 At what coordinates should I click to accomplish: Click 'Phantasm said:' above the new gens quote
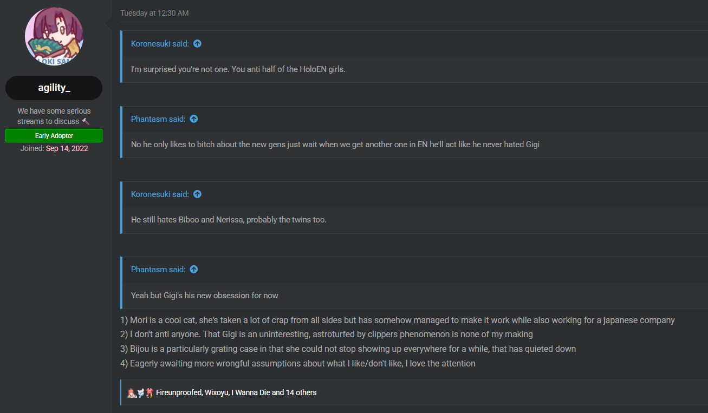(x=158, y=119)
